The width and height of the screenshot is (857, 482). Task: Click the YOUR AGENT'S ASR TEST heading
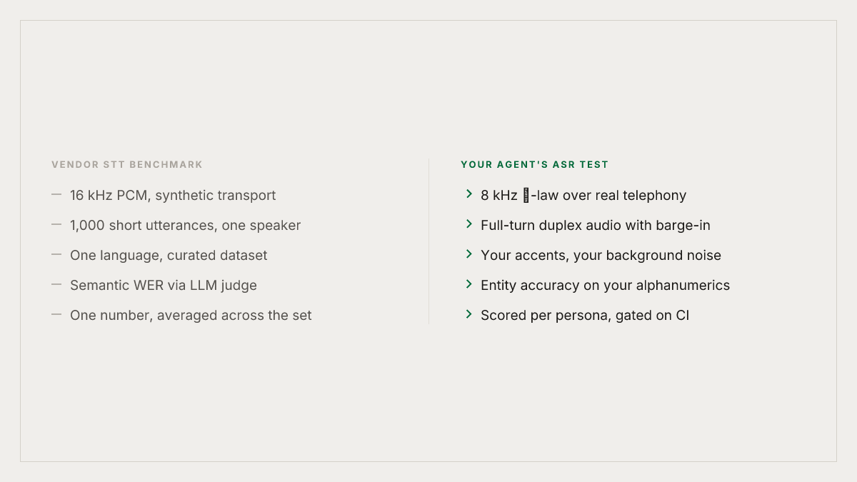click(x=535, y=165)
